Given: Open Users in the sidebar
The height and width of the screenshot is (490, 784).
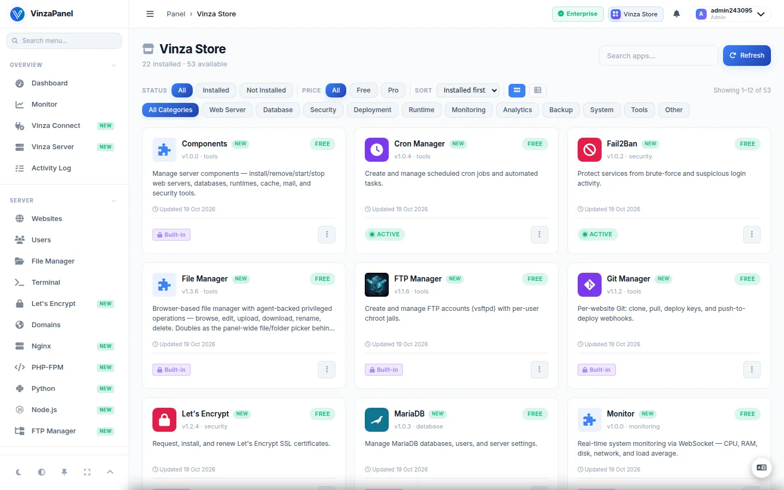Looking at the screenshot, I should (x=64, y=240).
